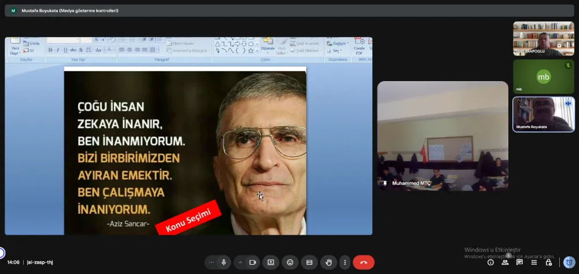This screenshot has height=274, width=579.
Task: Toggle Bold in the shared ribbon
Action: point(50,50)
